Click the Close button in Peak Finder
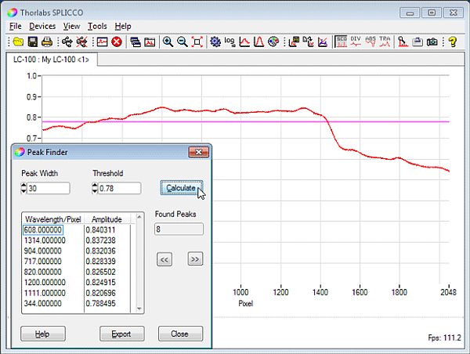470x354 pixels. pos(180,334)
